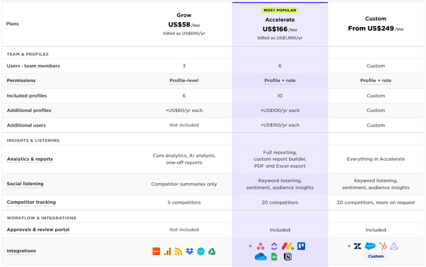Click the Asana three-dots icon

[x=260, y=246]
